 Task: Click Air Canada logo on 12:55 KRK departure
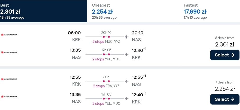pyautogui.click(x=9, y=79)
